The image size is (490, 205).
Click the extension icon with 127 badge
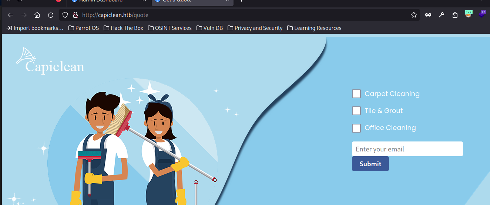468,15
